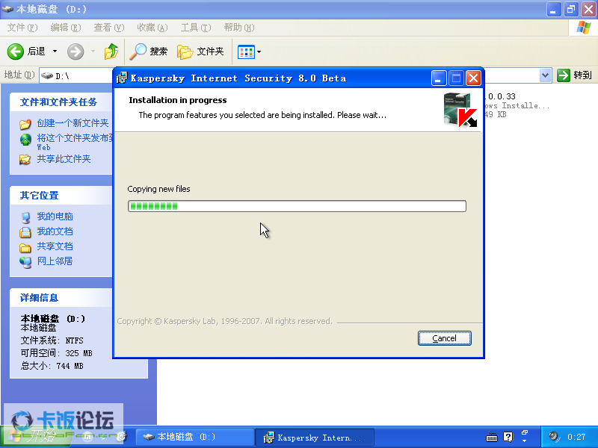Open 网上邻居 link

click(55, 261)
